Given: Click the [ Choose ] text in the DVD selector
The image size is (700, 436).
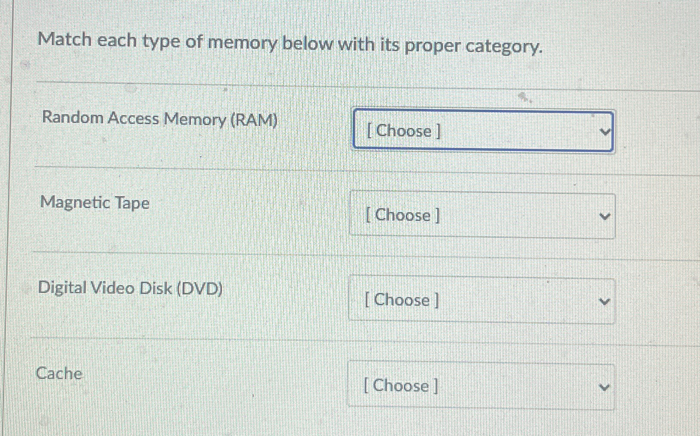Looking at the screenshot, I should tap(401, 300).
